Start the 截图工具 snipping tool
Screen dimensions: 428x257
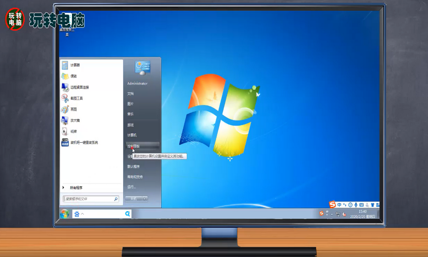click(x=91, y=99)
